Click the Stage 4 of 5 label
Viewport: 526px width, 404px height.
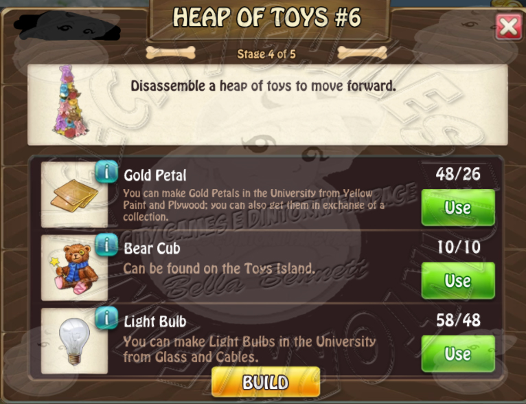click(x=266, y=54)
